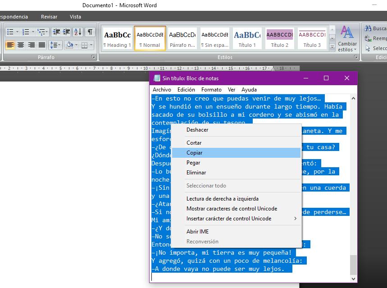
Task: Toggle left text alignment
Action: click(10, 45)
